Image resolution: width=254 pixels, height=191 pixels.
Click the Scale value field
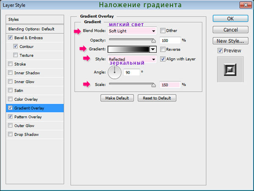click(x=170, y=85)
